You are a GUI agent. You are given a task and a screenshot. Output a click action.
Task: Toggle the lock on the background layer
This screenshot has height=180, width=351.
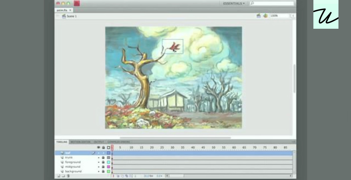point(103,171)
